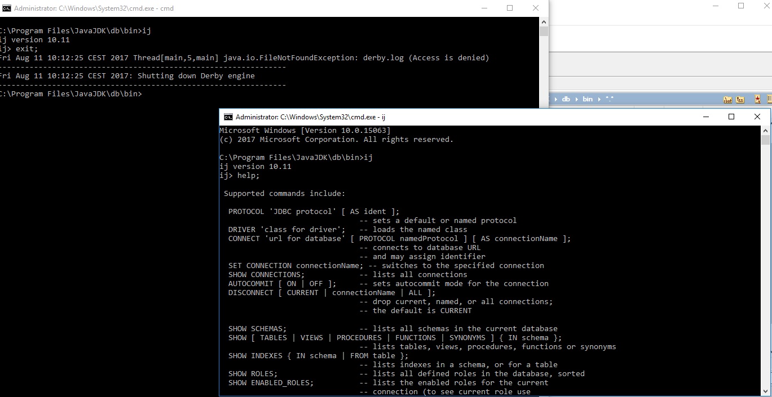
Task: Maximize the cmd.exe - cmd window
Action: point(510,8)
